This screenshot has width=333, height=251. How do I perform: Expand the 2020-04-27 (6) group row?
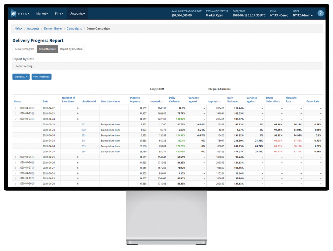[x=16, y=168]
